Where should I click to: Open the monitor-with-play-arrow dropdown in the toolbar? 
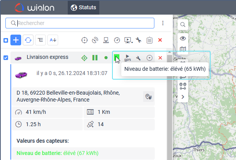tap(128, 40)
